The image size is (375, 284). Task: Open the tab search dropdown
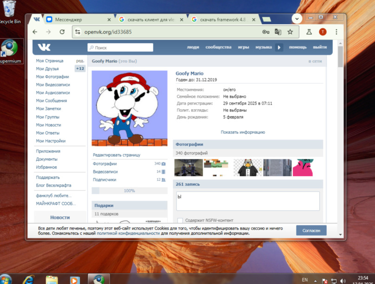297,19
